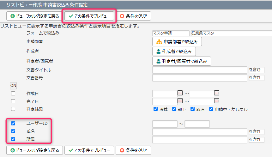Screen dimensions: 272x157
Task: Click the 従業員マスタ form field
Action: point(232,33)
